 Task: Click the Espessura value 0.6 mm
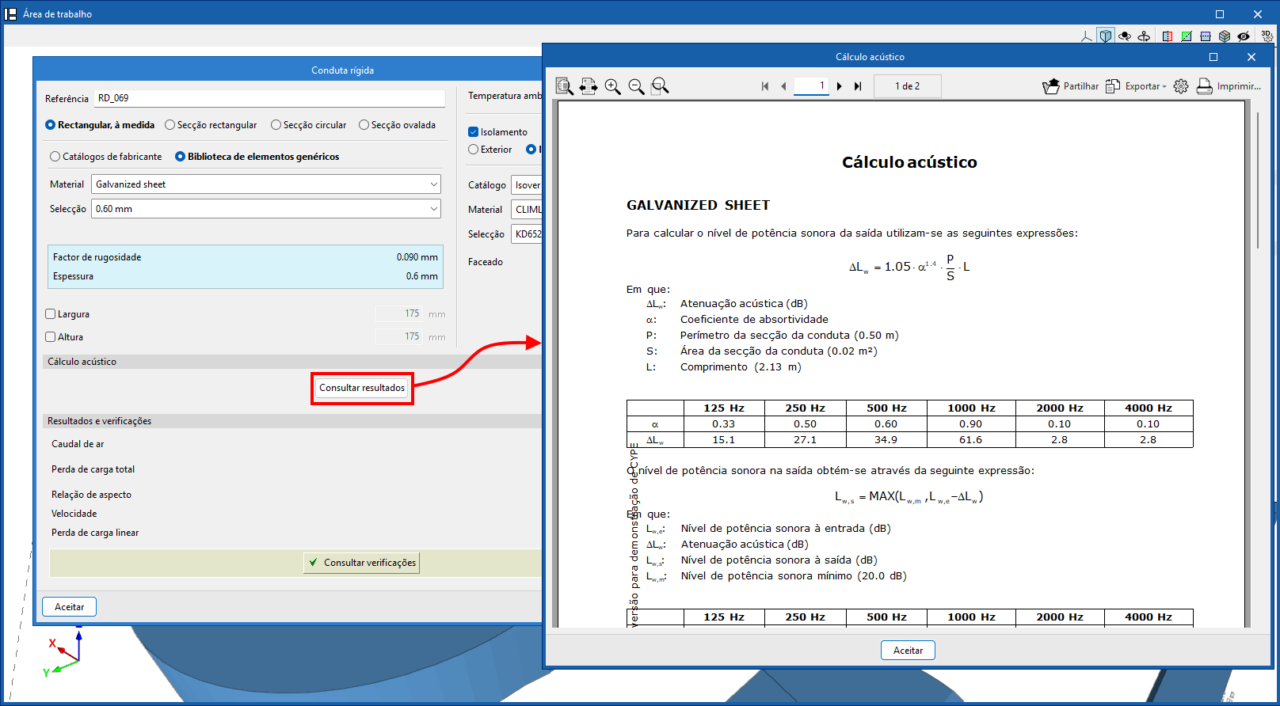pos(422,276)
